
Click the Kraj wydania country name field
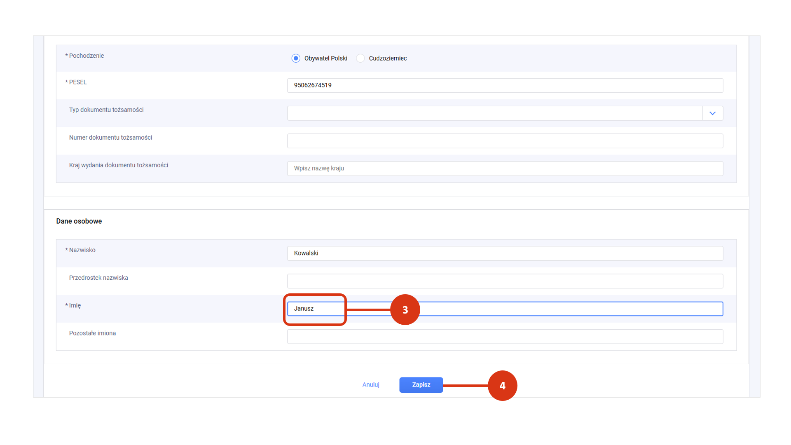[x=505, y=169]
